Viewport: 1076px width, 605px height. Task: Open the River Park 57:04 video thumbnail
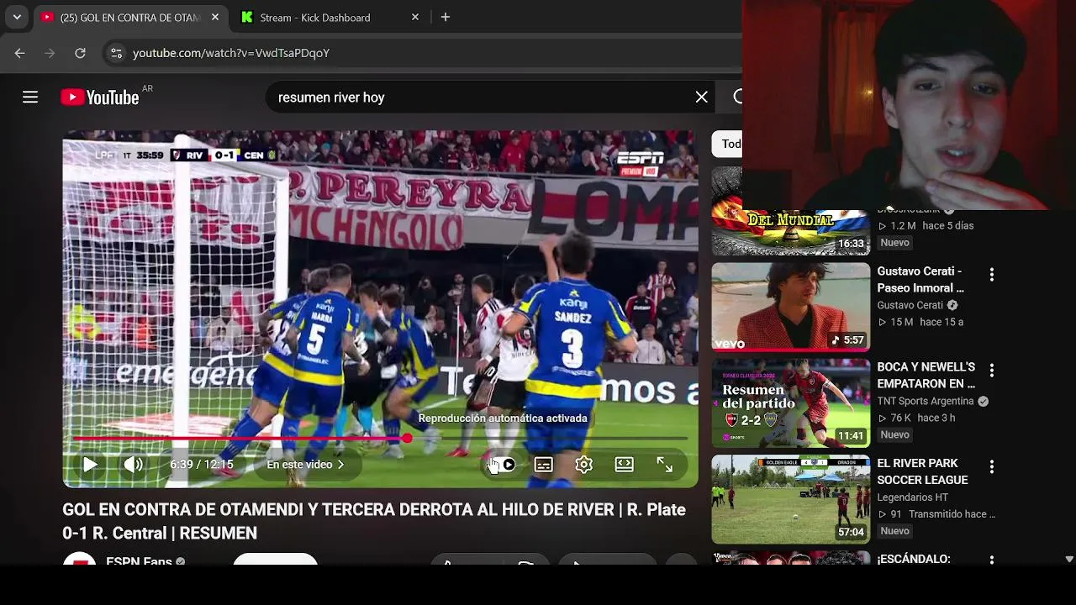[x=791, y=499]
